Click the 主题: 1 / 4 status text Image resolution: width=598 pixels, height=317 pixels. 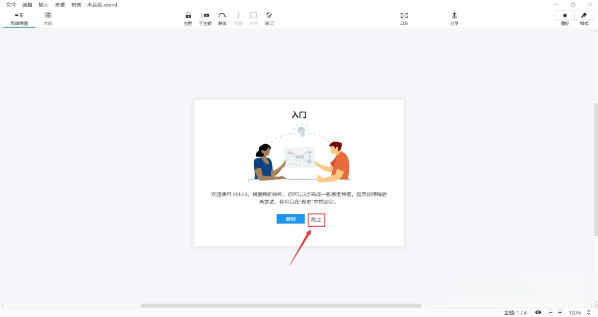515,313
